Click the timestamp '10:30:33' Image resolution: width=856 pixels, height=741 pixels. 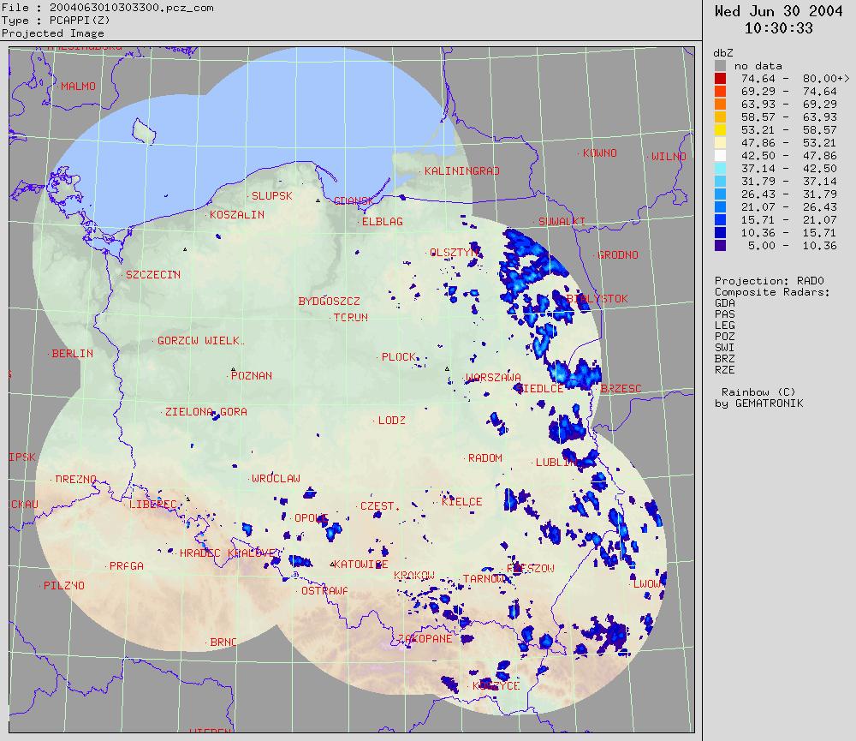pyautogui.click(x=778, y=28)
